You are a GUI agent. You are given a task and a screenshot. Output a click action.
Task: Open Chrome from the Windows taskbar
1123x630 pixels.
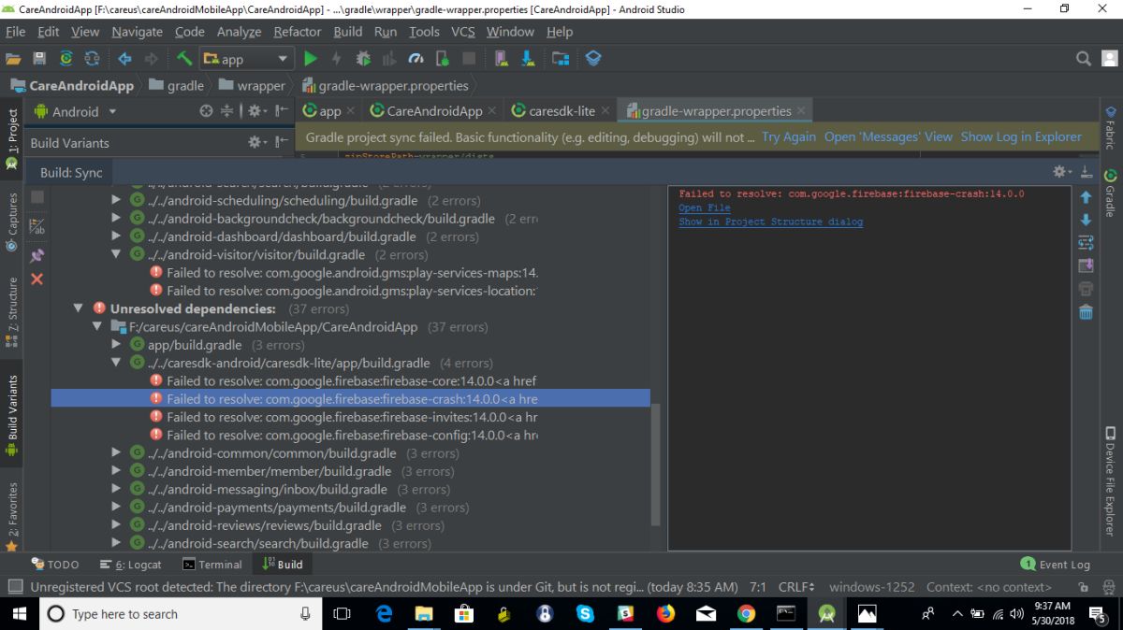coord(746,613)
